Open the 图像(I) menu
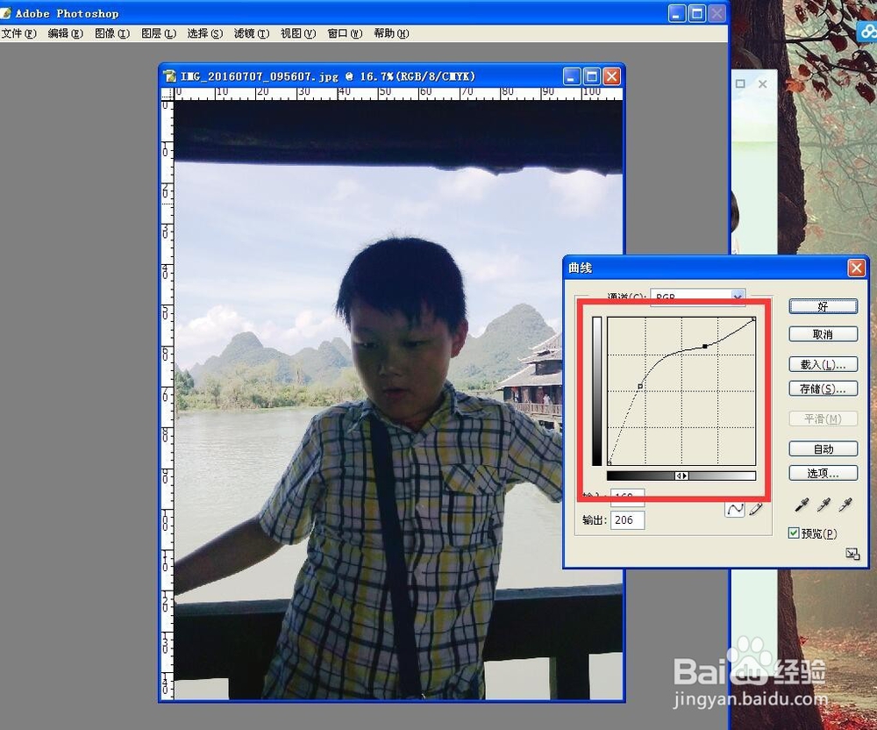The image size is (877, 730). click(112, 33)
